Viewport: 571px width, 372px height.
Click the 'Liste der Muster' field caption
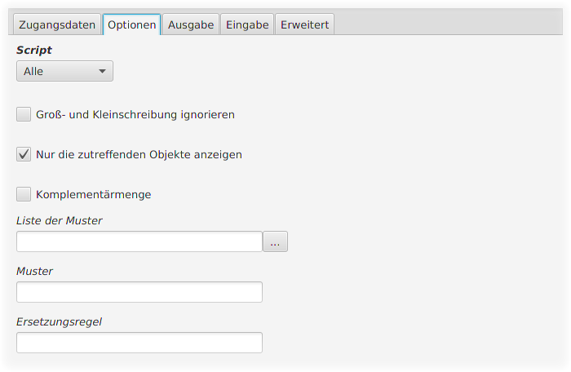point(60,220)
